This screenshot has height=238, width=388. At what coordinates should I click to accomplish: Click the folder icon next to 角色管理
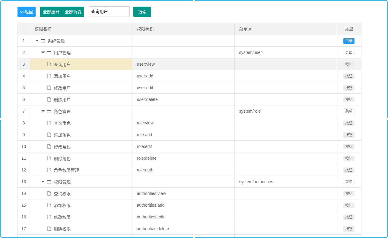[49, 111]
